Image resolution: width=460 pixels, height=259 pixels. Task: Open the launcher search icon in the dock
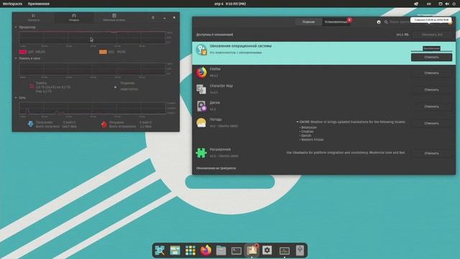pyautogui.click(x=160, y=250)
